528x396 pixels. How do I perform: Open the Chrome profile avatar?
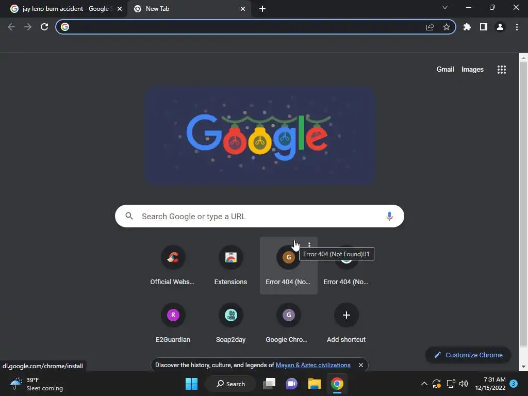(500, 27)
